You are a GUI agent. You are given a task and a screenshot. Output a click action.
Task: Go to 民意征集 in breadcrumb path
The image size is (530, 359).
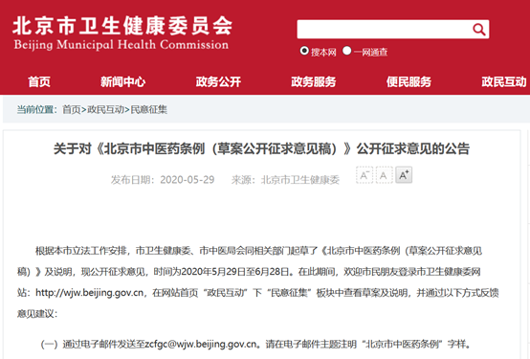148,110
